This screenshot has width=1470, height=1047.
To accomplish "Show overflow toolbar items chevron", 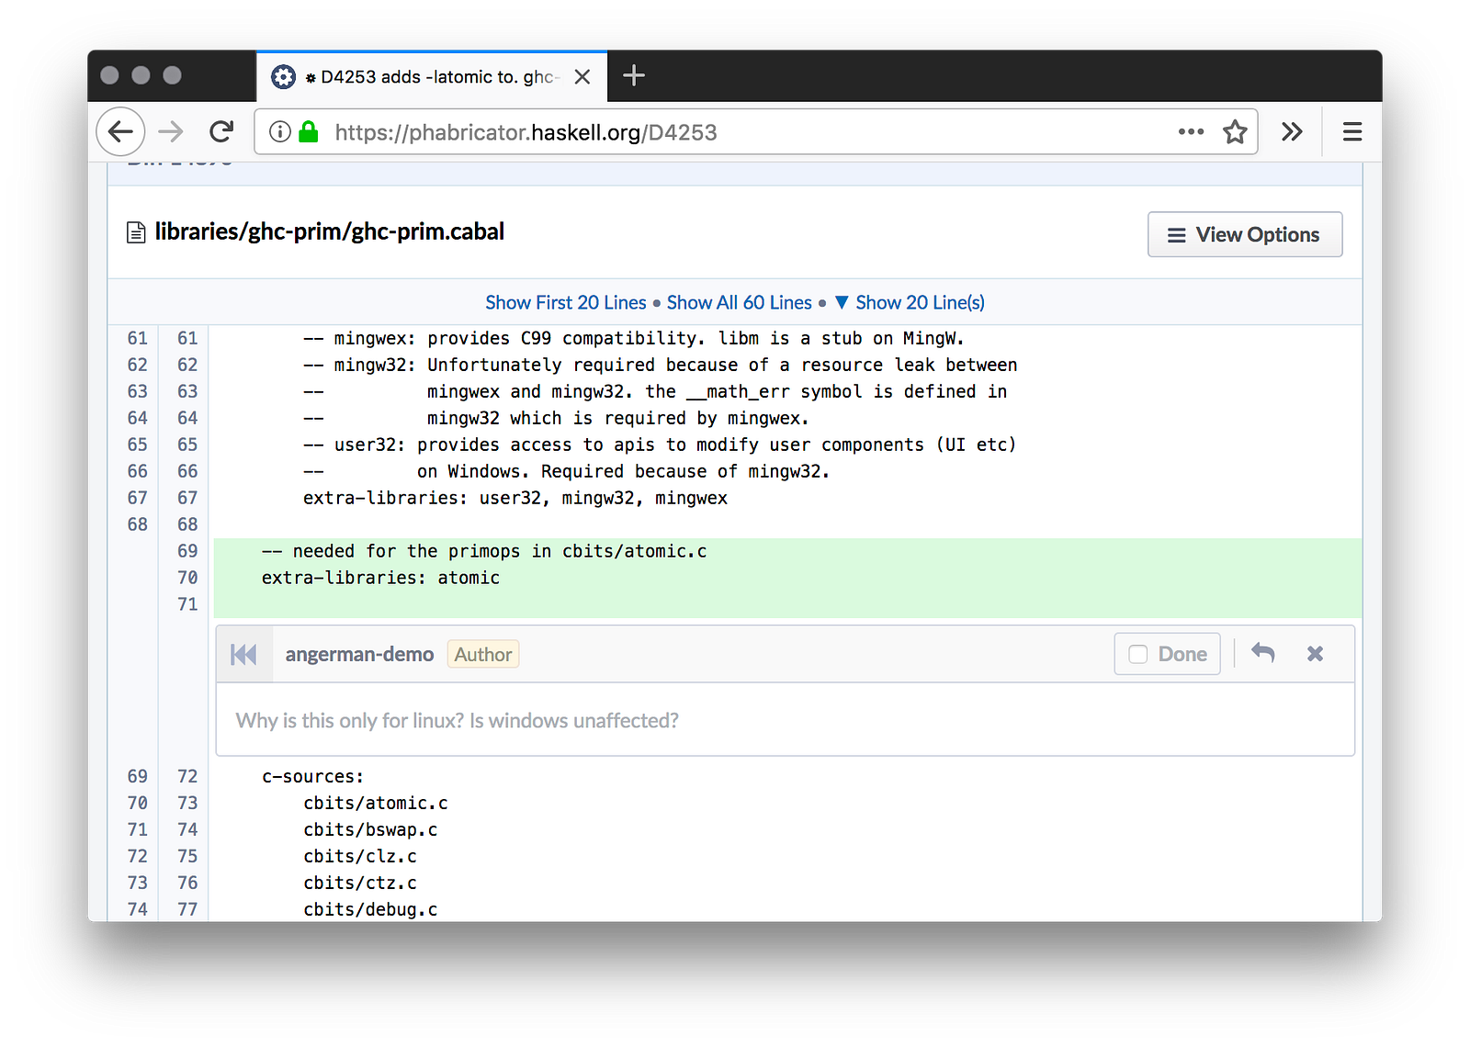I will [1292, 132].
